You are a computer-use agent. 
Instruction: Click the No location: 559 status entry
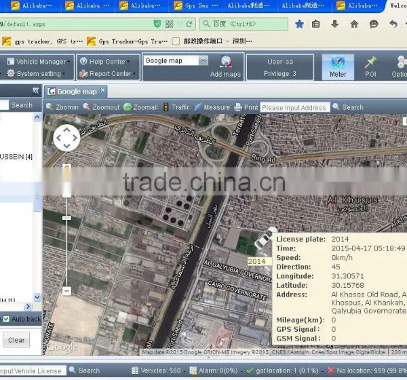coord(367,370)
